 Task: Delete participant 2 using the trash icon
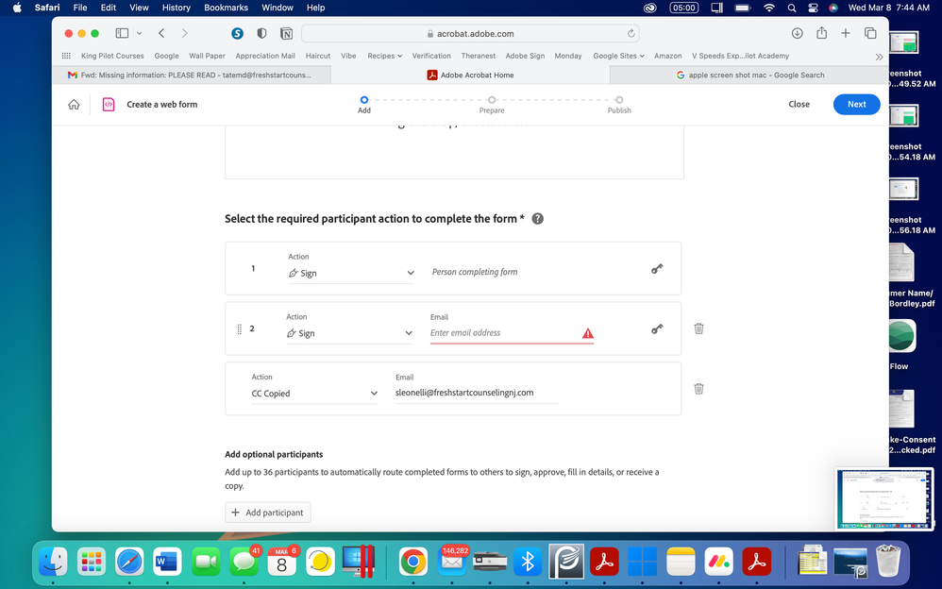pyautogui.click(x=698, y=328)
